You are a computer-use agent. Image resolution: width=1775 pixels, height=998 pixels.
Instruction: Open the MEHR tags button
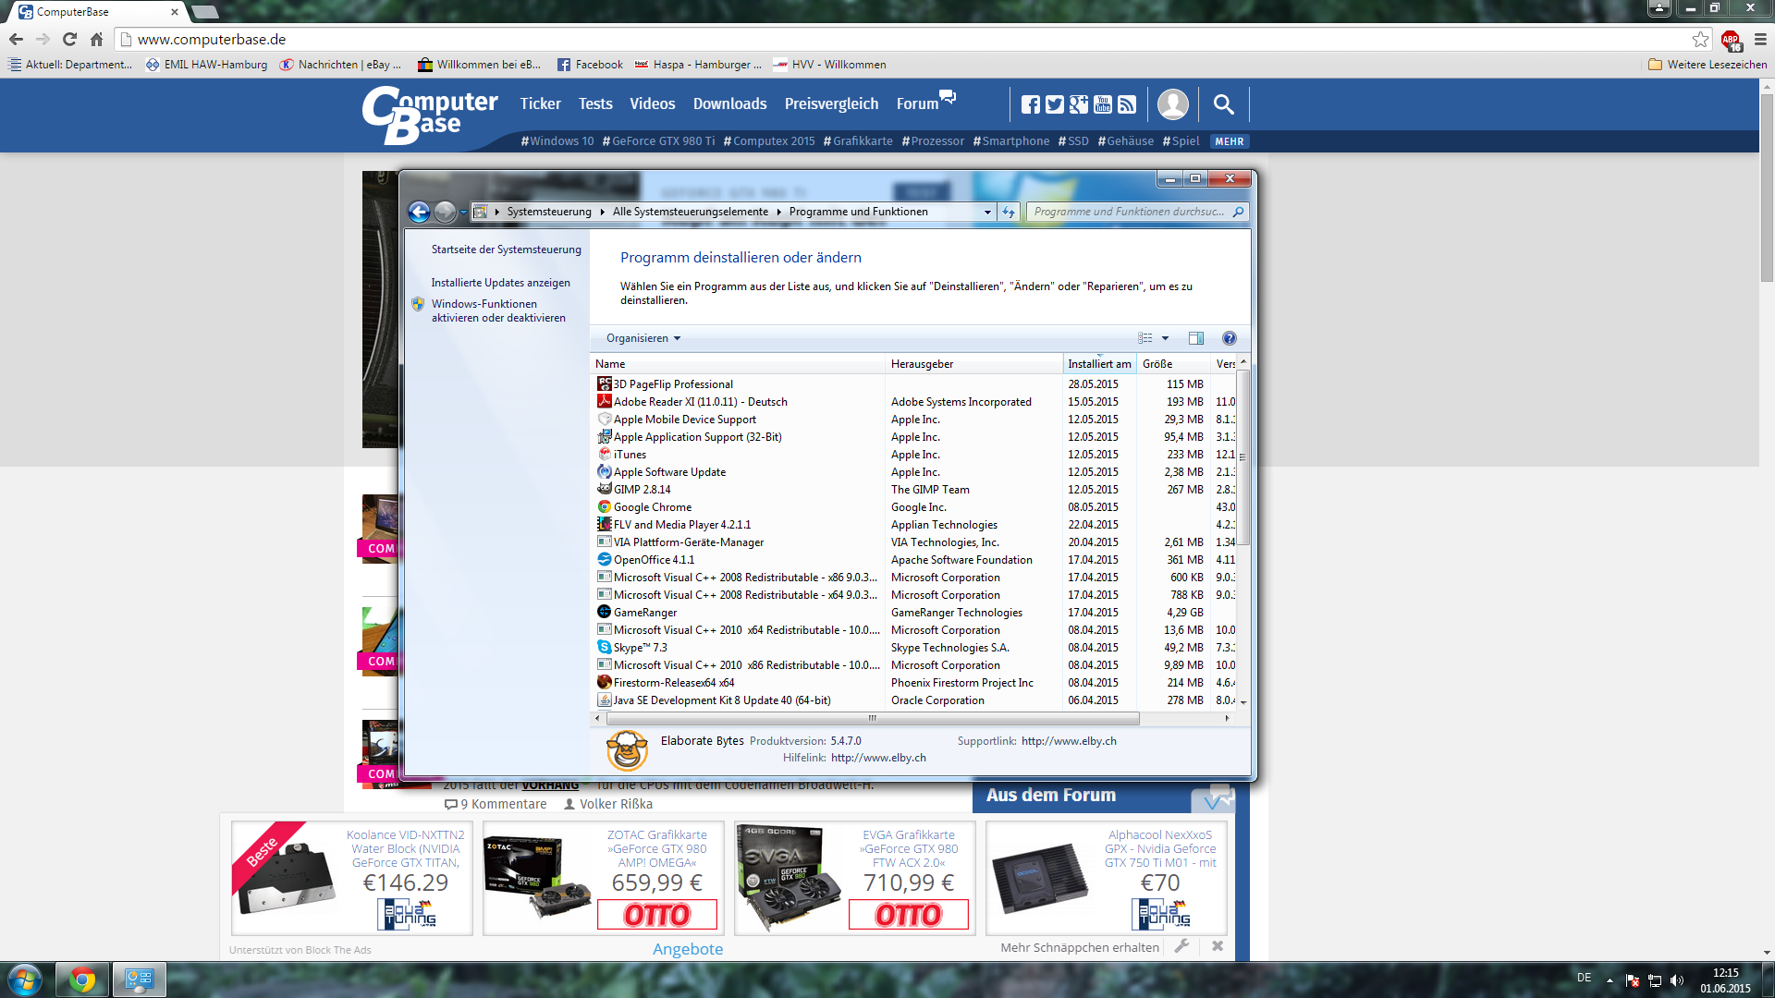pos(1229,141)
